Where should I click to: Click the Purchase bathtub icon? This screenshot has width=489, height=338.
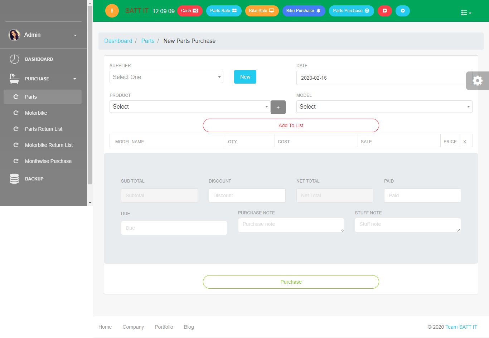pos(14,79)
